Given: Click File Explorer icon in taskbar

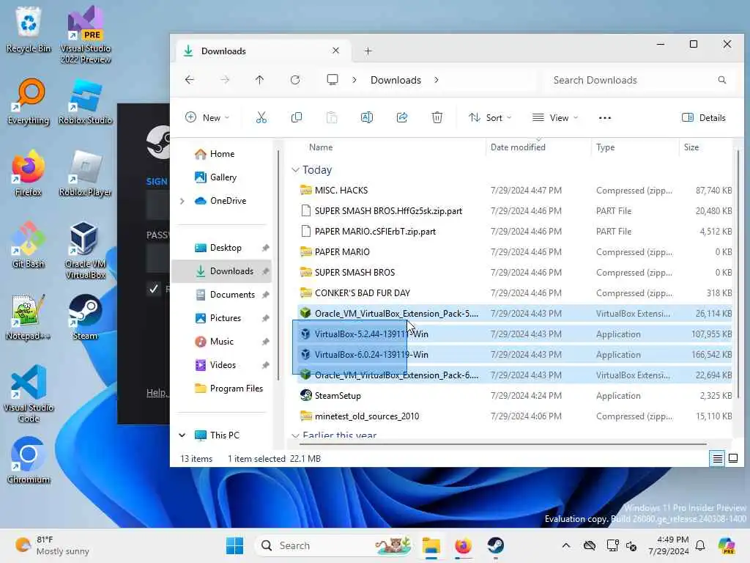Looking at the screenshot, I should click(x=431, y=545).
